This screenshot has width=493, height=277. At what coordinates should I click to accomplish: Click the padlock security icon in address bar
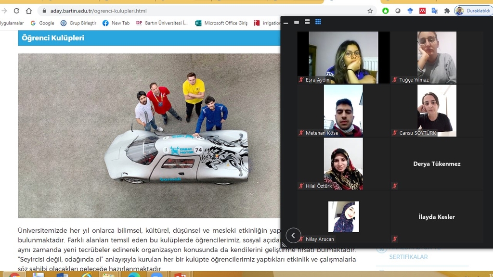[44, 10]
